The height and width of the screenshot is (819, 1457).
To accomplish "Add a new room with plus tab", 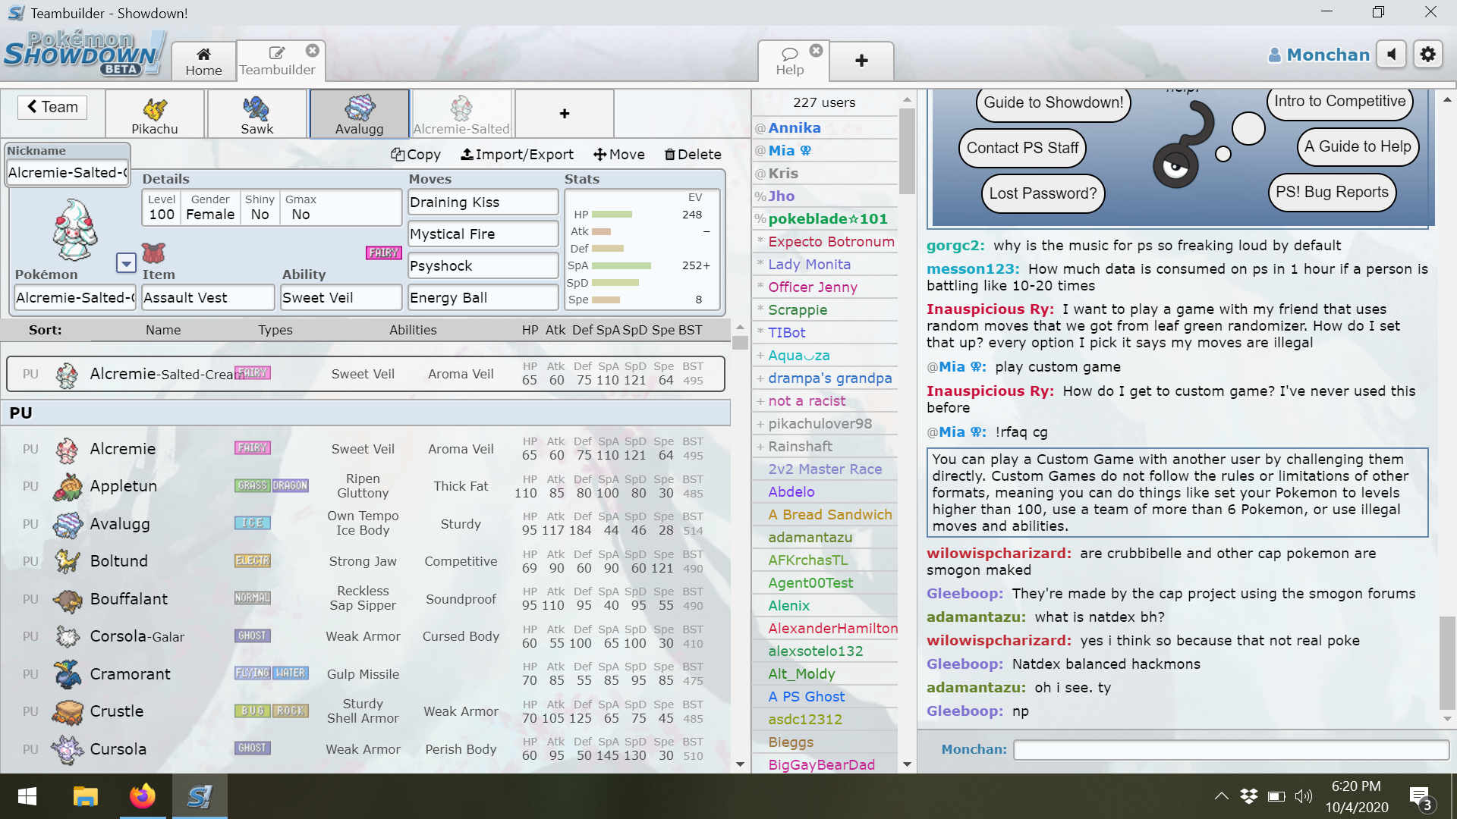I will coord(861,61).
